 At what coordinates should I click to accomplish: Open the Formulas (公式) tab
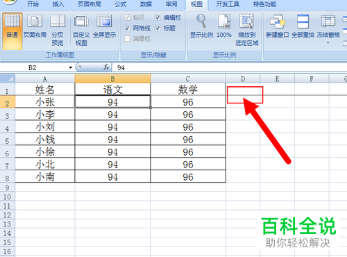(121, 4)
